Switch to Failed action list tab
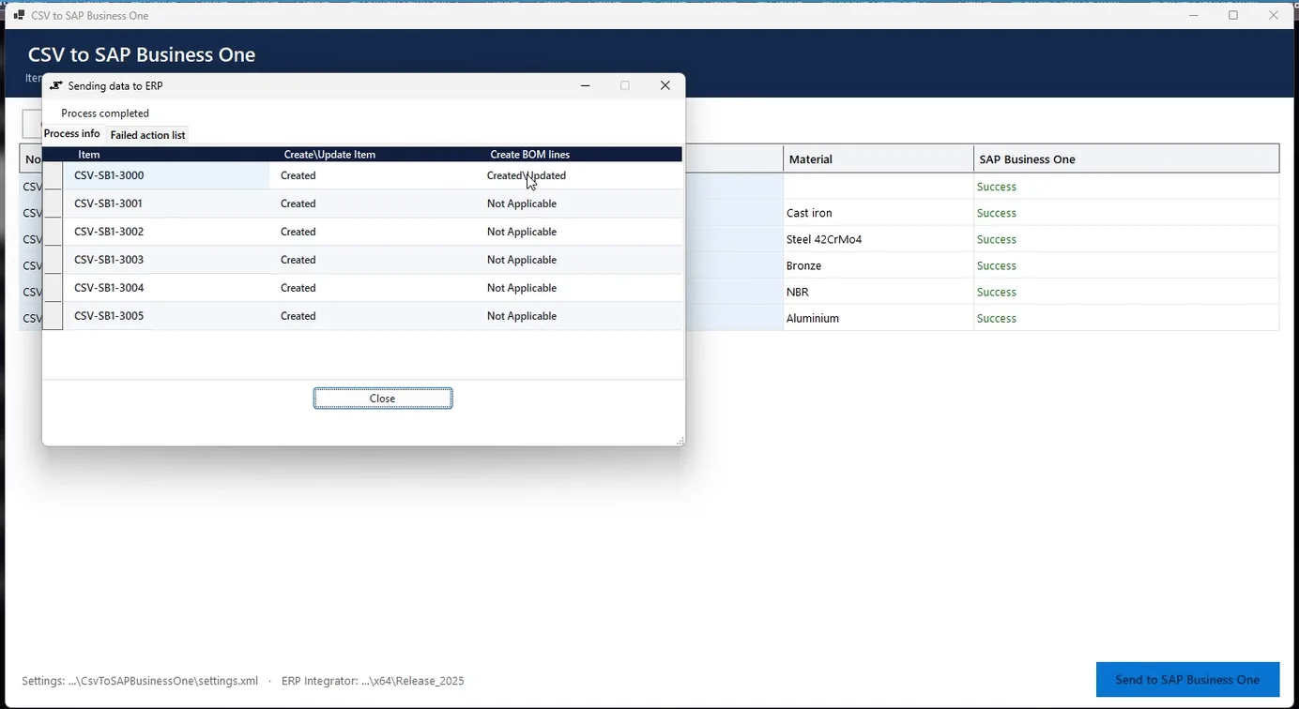Screen dimensions: 1299x709 tap(147, 135)
